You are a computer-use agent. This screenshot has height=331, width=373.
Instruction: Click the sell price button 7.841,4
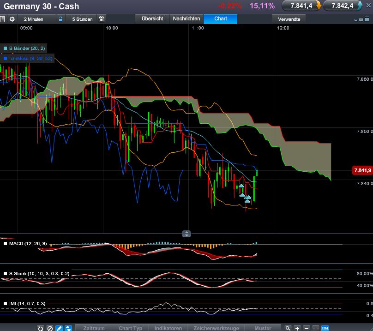click(x=301, y=6)
